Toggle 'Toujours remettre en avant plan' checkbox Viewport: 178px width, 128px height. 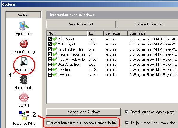coord(127,123)
